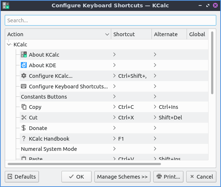The width and height of the screenshot is (221, 187).
Task: Click the gear icon for Configure KCalc
Action: coord(24,76)
